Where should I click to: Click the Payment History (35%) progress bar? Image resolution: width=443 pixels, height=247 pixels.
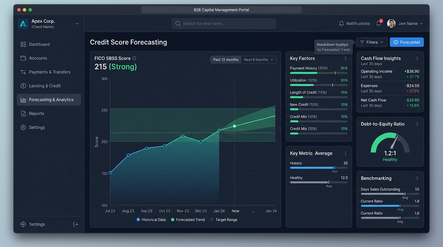(319, 73)
